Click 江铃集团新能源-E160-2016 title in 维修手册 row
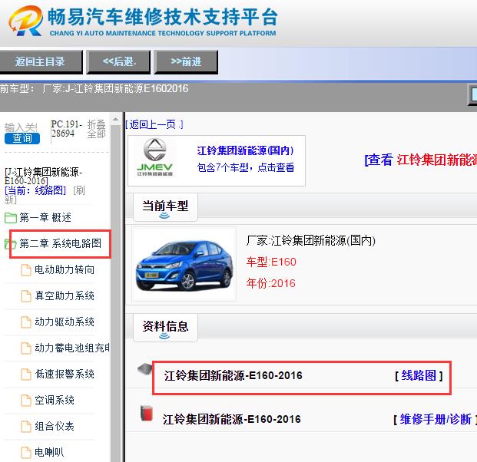477x462 pixels. 231,420
